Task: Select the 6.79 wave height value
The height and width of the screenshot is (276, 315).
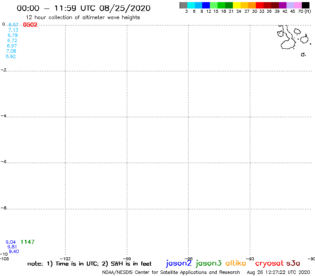Action: coord(13,35)
